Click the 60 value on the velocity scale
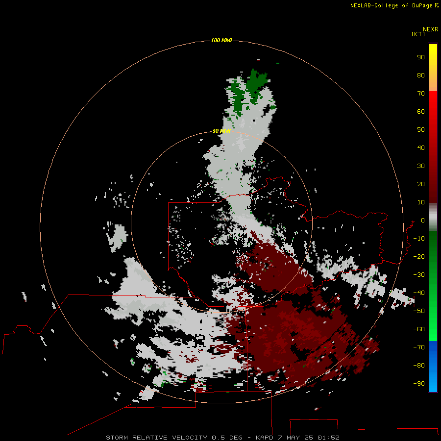441x441 pixels. point(421,111)
